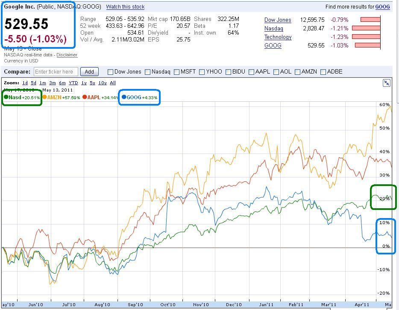The width and height of the screenshot is (399, 310).
Task: Set chart zoom to 1y
Action: tap(84, 83)
